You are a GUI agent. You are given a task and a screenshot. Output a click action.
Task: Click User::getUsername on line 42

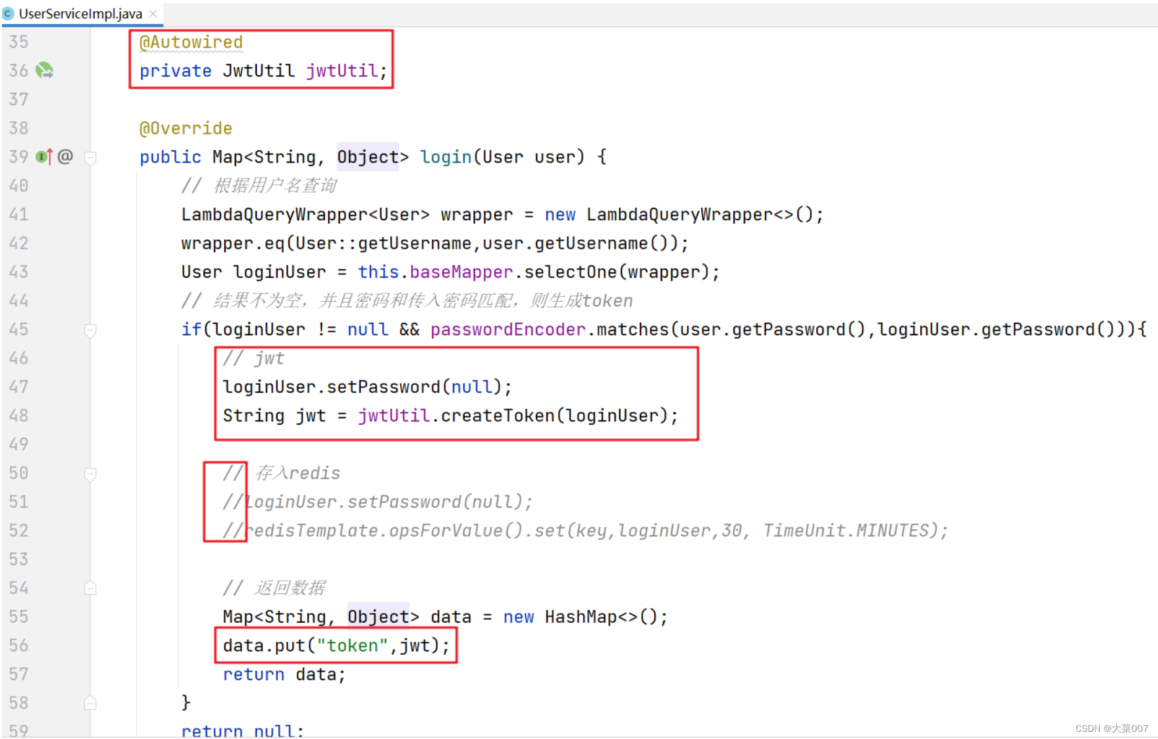point(383,243)
